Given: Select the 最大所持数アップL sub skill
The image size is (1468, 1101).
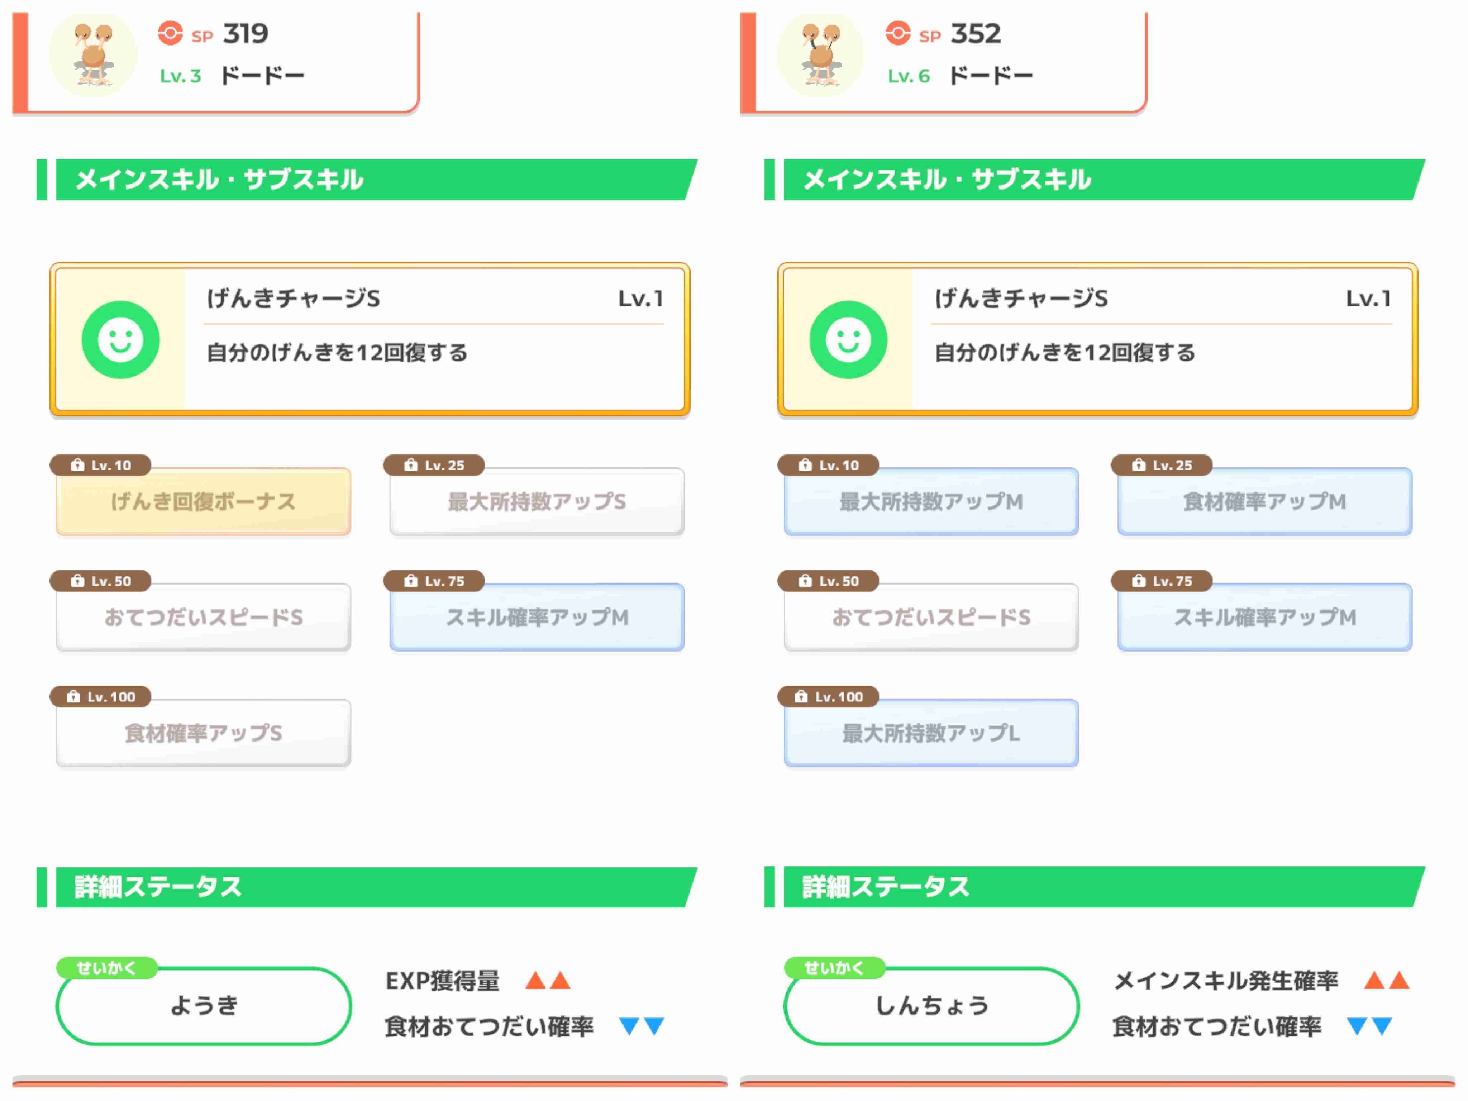Looking at the screenshot, I should (931, 733).
